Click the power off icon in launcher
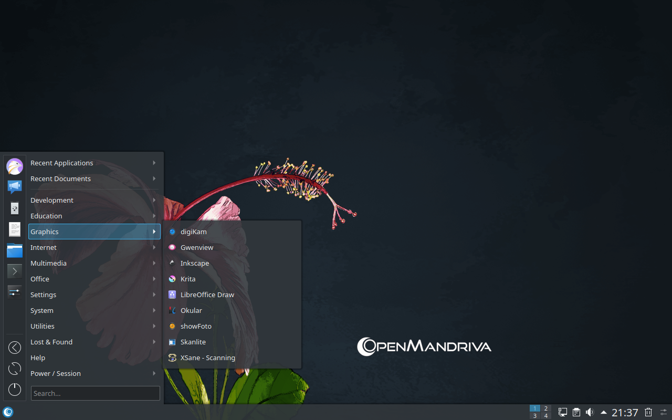 [15, 389]
